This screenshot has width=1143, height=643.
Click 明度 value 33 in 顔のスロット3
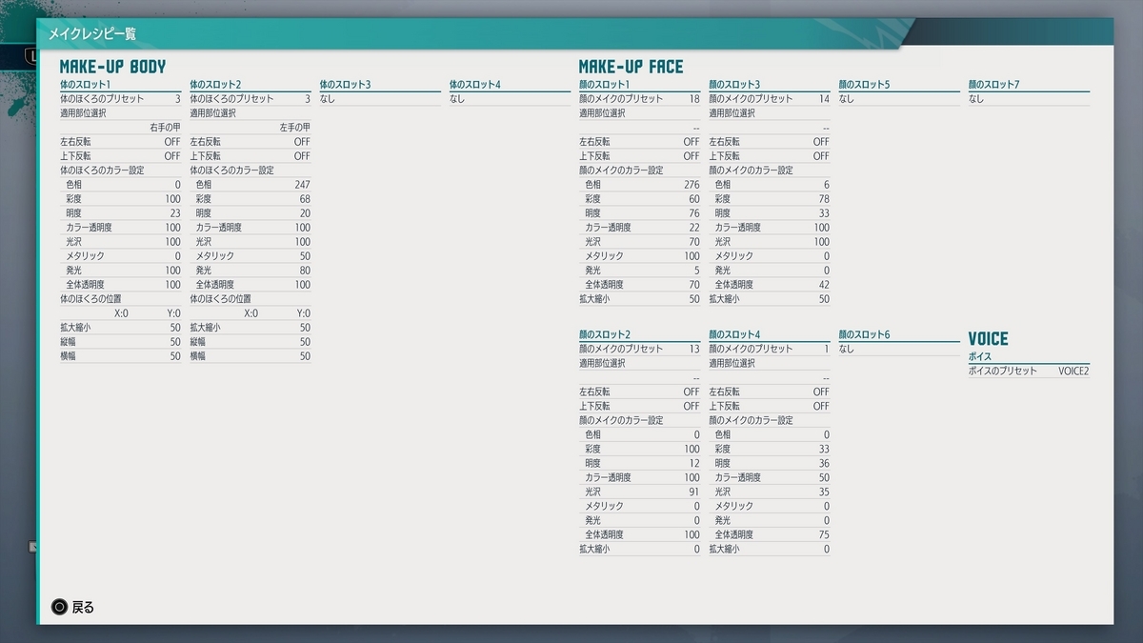click(x=824, y=213)
